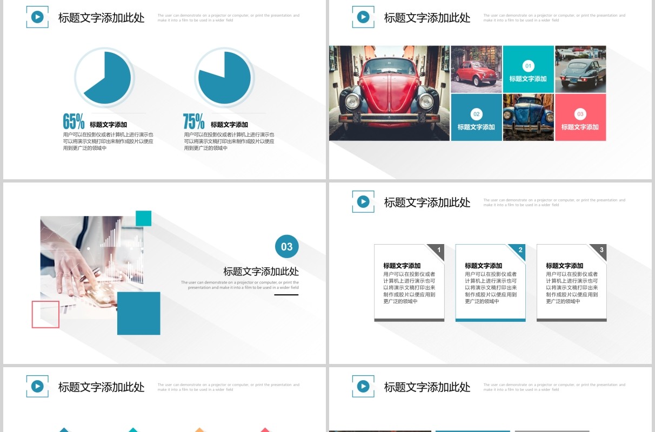The width and height of the screenshot is (655, 432).
Task: Select the card heading under tab 2
Action: 484,266
